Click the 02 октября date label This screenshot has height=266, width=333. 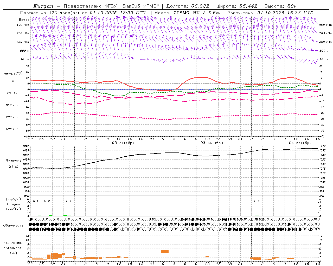point(123,143)
